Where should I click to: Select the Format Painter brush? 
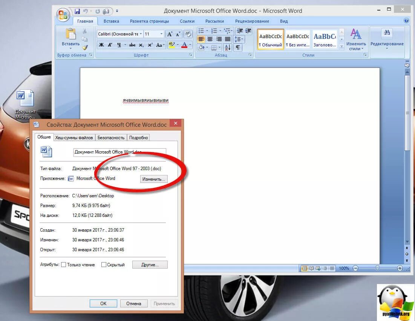[x=85, y=47]
